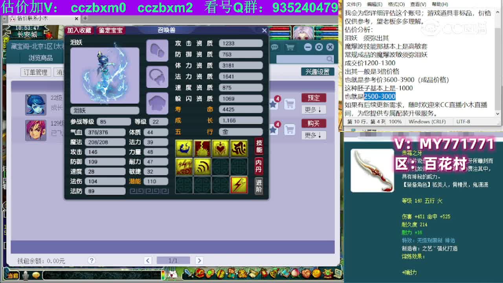Image resolution: width=503 pixels, height=283 pixels.
Task: Open 藏宝阁 settings gear icon
Action: click(x=319, y=47)
